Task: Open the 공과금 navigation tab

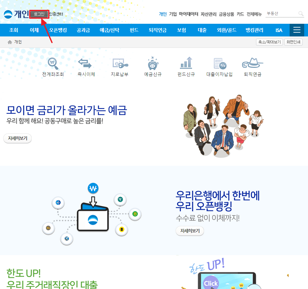Action: tap(83, 30)
